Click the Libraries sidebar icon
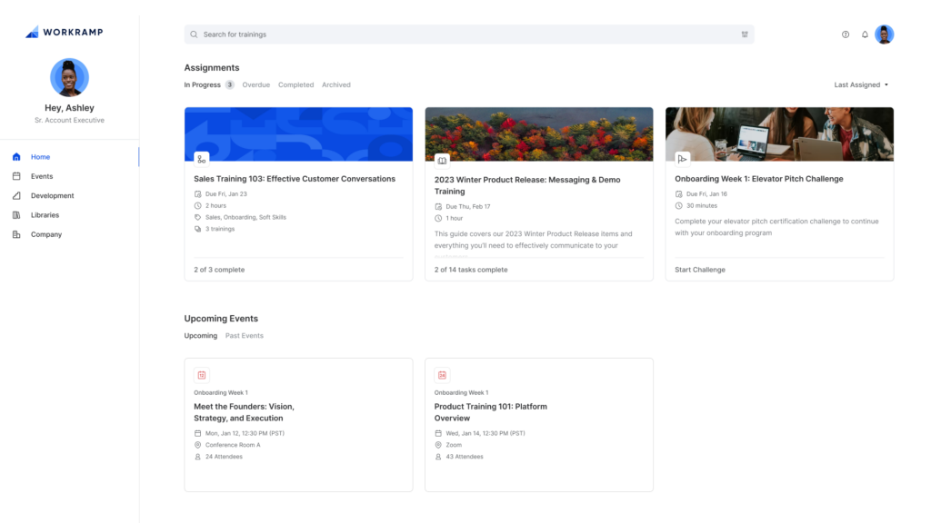The image size is (931, 523). pyautogui.click(x=16, y=215)
